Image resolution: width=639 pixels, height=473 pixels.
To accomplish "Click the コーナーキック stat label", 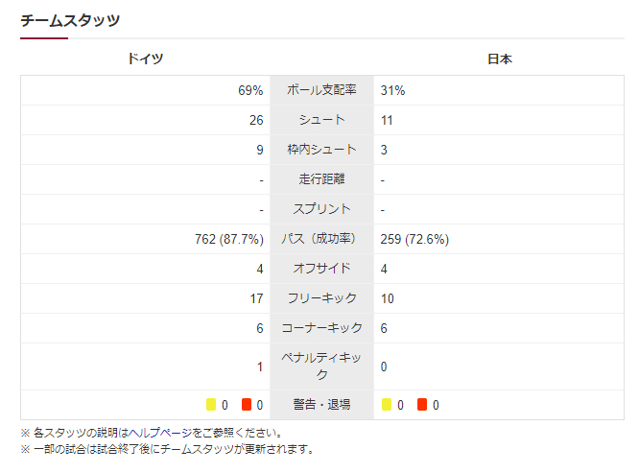I will pos(321,328).
